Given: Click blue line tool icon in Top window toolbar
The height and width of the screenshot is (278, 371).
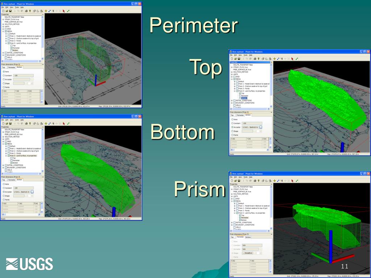Looking at the screenshot, I should click(278, 59).
